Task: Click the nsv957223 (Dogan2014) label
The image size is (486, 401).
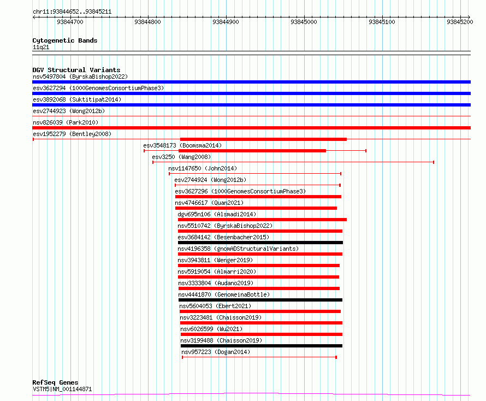Action: pos(216,352)
